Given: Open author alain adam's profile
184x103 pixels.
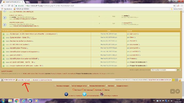Looking at the screenshot, I should pyautogui.click(x=133, y=34).
